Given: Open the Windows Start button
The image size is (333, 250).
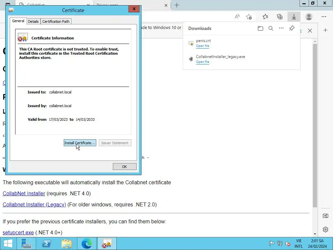Looking at the screenshot, I should click(8, 243).
